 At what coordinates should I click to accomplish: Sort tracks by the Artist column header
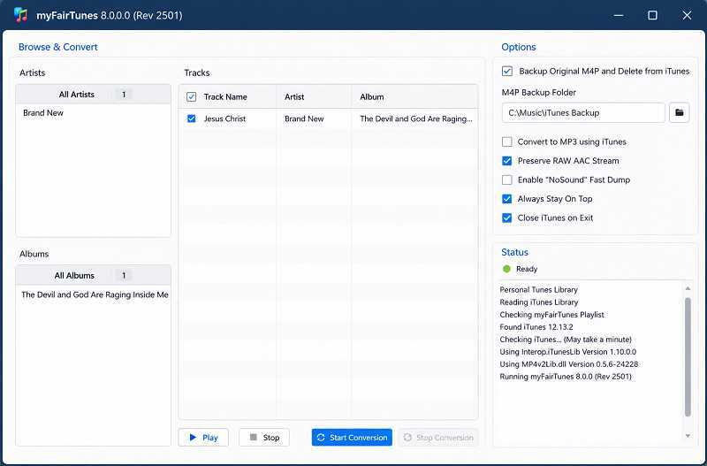pos(294,96)
